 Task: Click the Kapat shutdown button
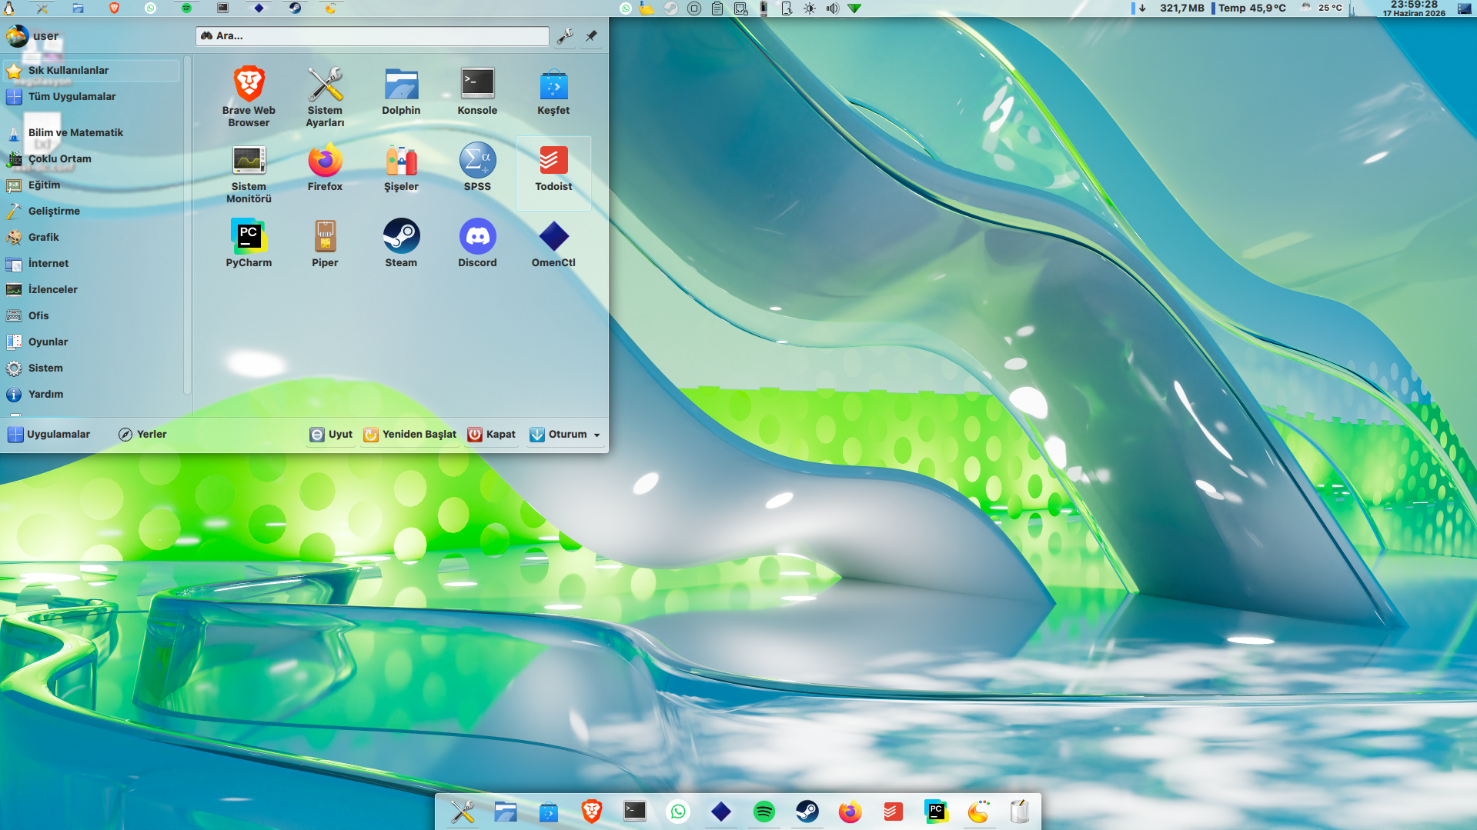492,435
